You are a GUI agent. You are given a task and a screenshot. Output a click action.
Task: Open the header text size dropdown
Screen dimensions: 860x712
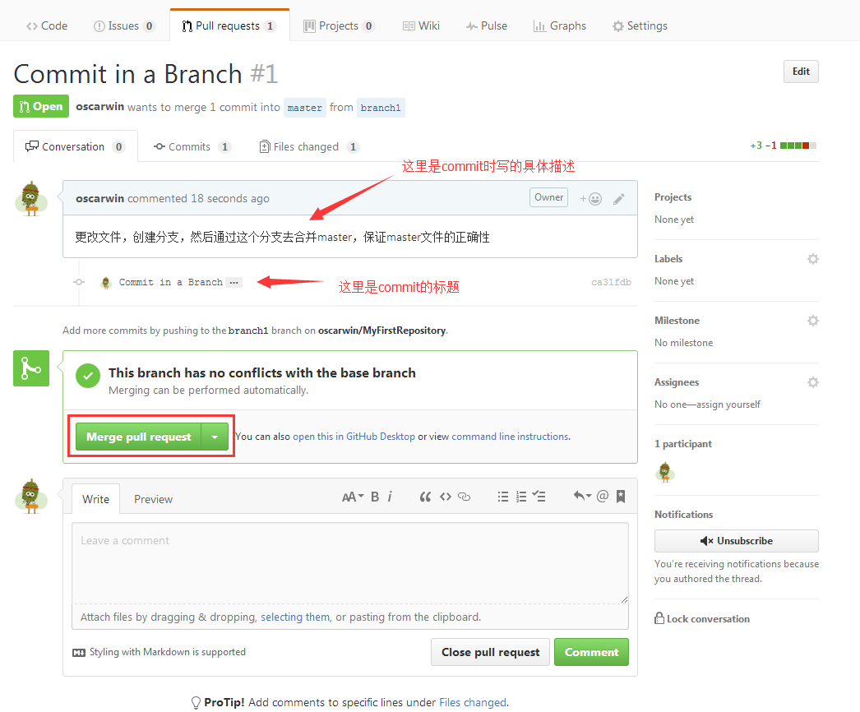click(x=353, y=497)
